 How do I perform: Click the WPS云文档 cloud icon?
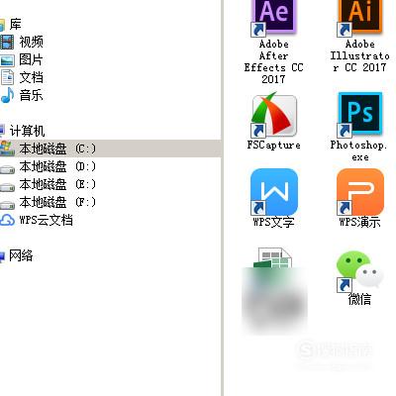point(7,220)
